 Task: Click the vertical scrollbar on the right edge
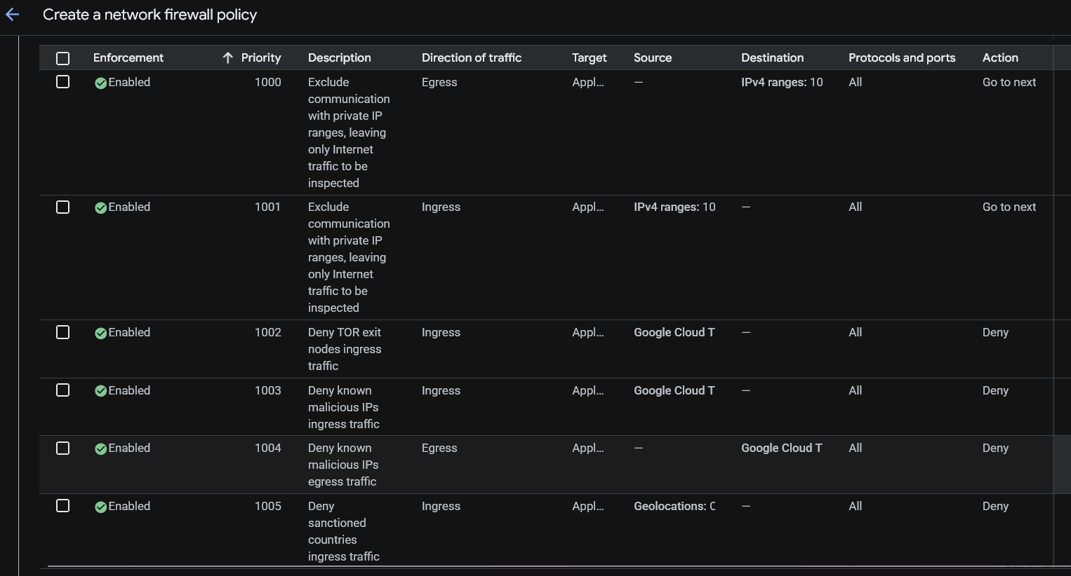pos(1060,464)
